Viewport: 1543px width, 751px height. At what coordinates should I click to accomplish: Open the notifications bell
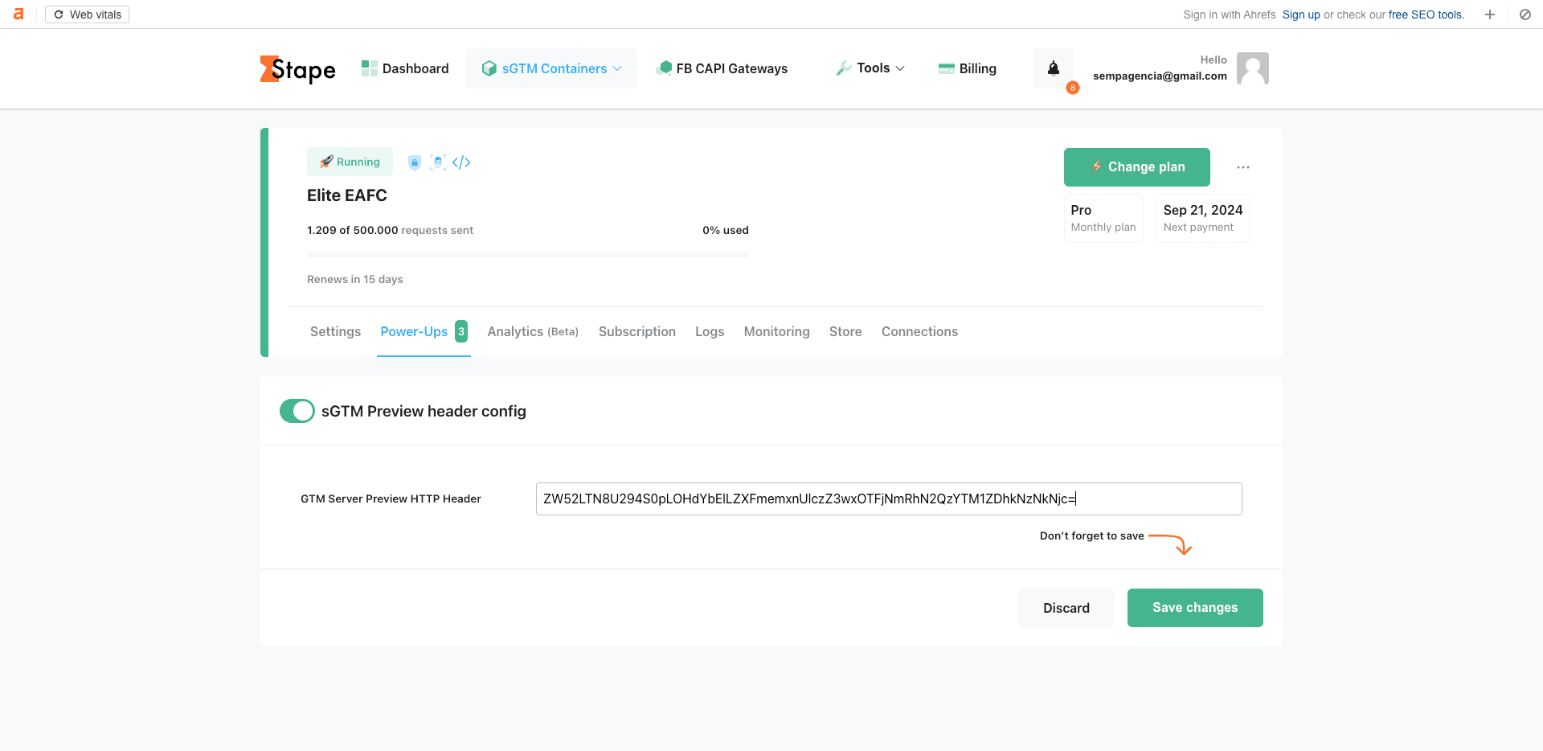tap(1054, 68)
